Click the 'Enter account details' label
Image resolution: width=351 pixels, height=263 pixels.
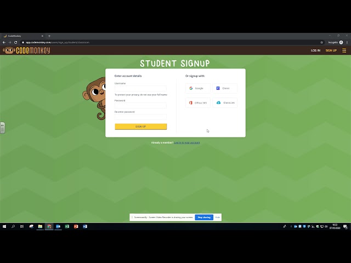[x=128, y=76]
